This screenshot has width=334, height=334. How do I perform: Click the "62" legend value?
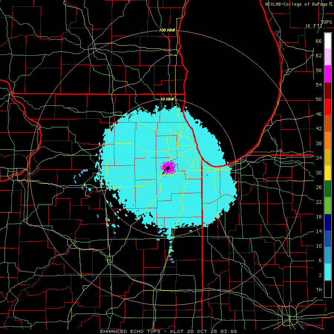click(319, 56)
